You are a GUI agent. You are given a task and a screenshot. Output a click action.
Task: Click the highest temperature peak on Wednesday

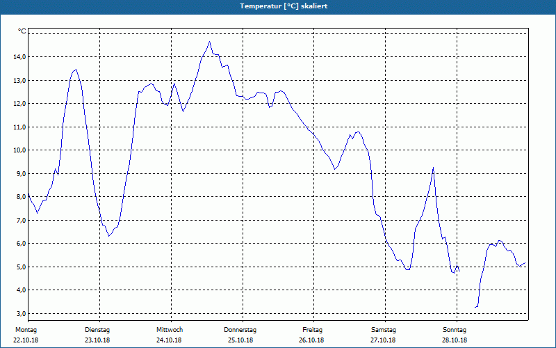[210, 42]
